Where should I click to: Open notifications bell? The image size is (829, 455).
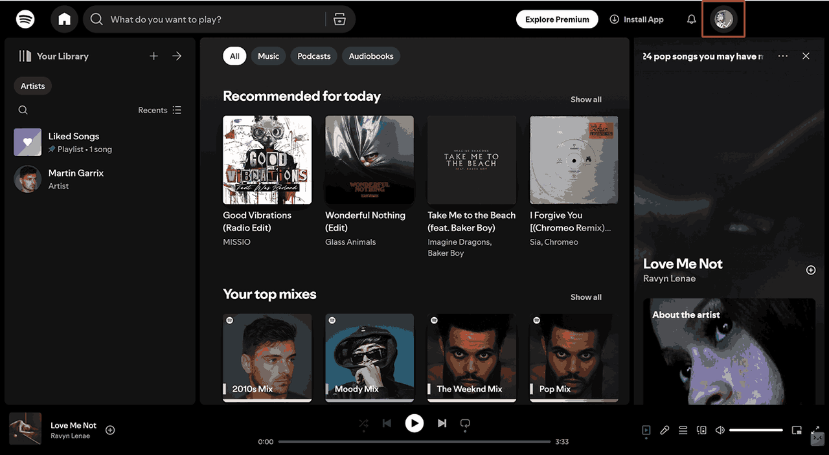(691, 19)
